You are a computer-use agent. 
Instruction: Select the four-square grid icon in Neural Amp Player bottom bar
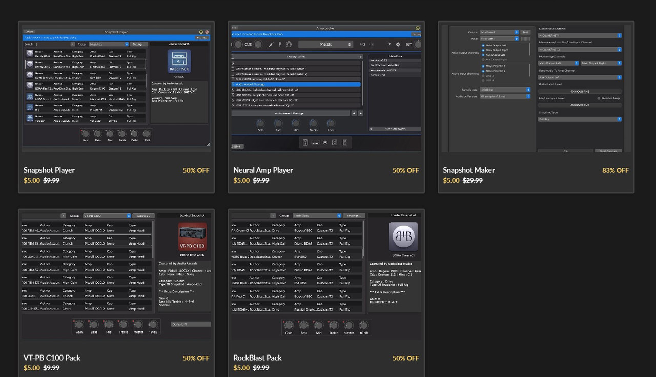pyautogui.click(x=334, y=142)
